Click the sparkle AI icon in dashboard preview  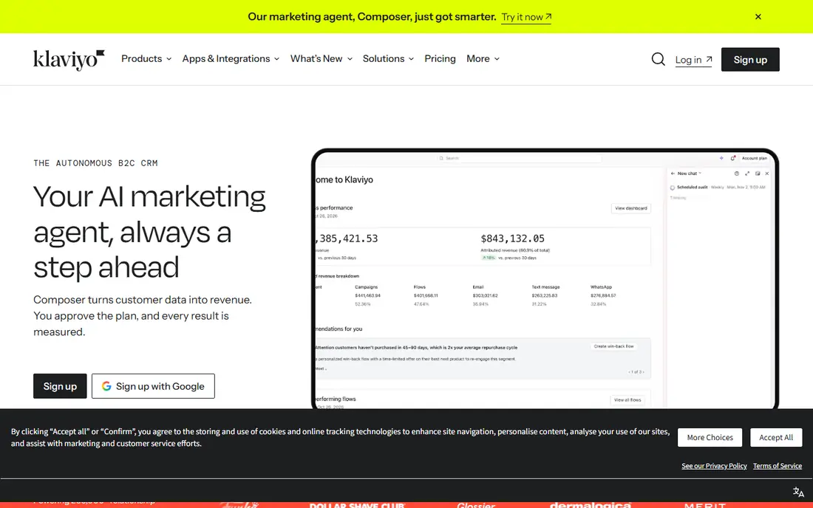pyautogui.click(x=721, y=158)
